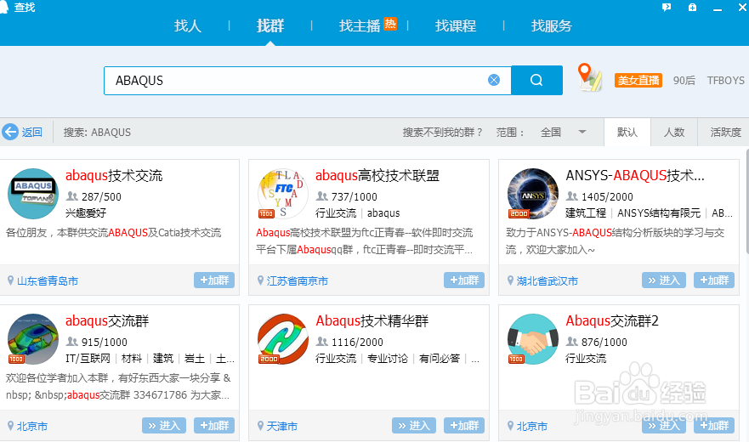Screen dimensions: 749x442
Task: Click location pin beside 湖北省武汉市
Action: pos(510,280)
